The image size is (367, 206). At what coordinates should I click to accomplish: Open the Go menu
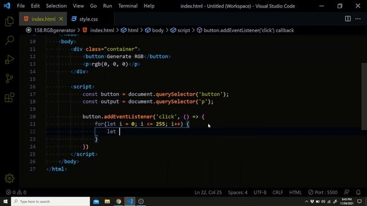pyautogui.click(x=93, y=6)
